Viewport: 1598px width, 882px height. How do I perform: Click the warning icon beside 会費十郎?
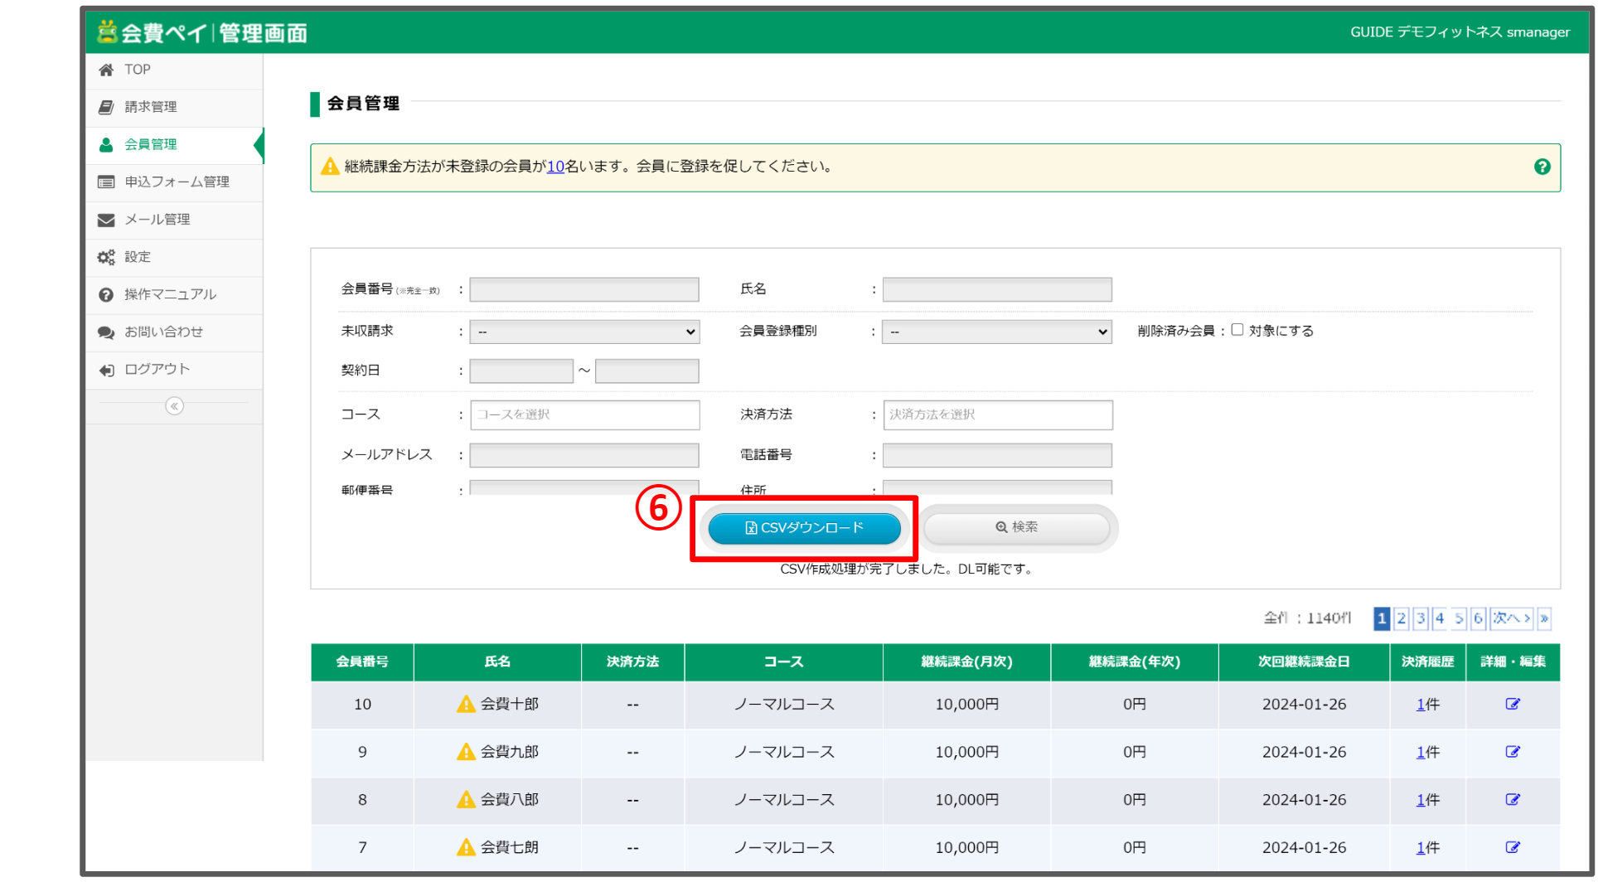(x=466, y=704)
